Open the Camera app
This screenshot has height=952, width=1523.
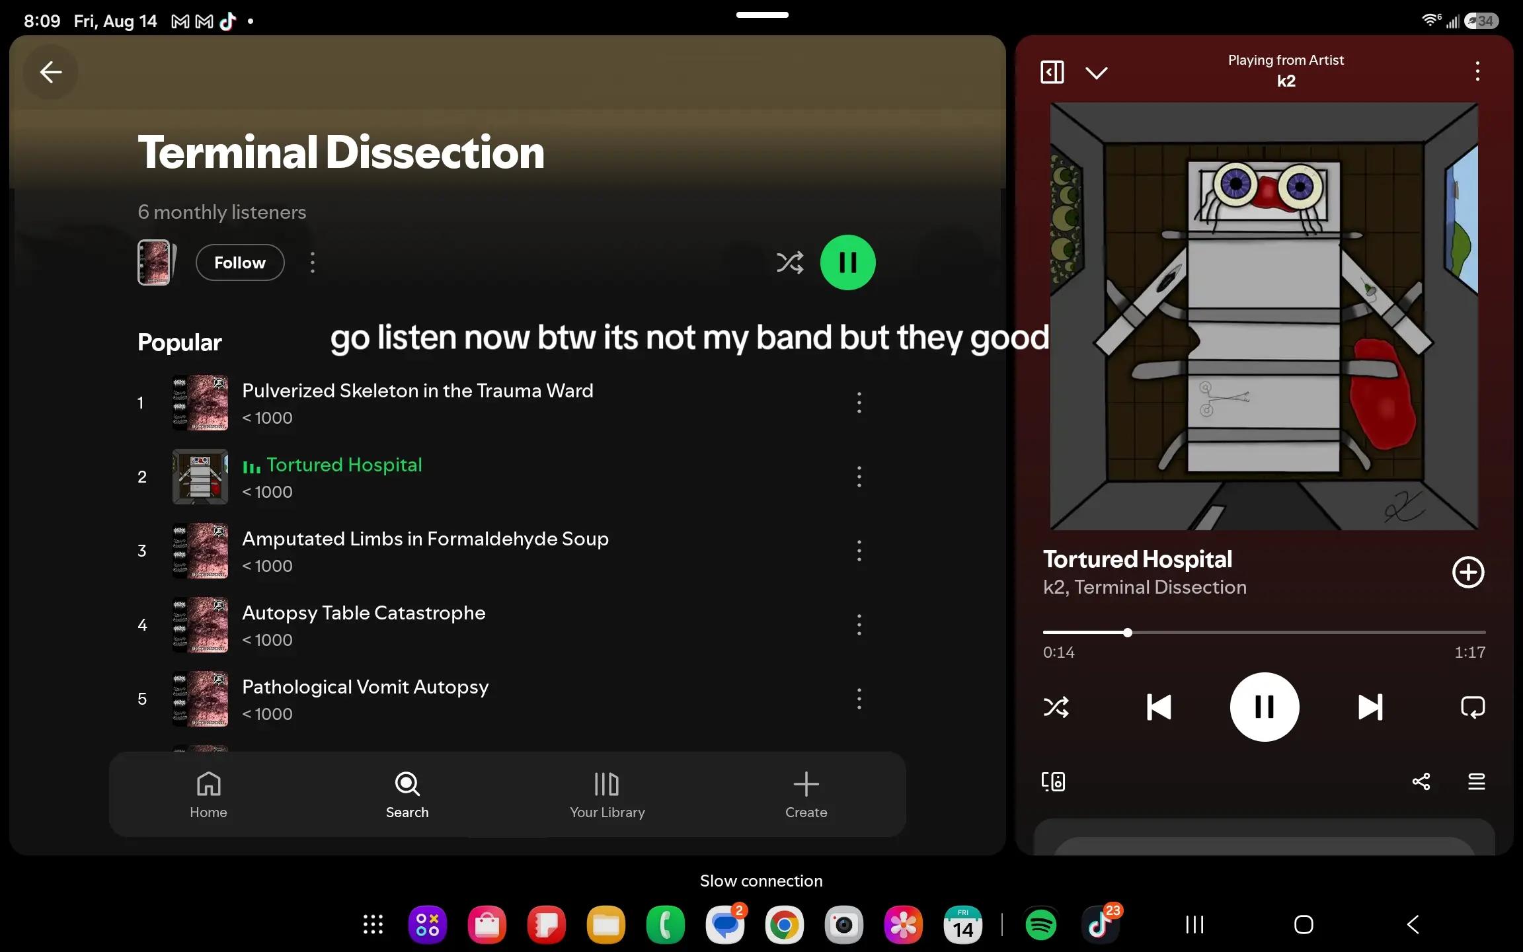(x=844, y=924)
